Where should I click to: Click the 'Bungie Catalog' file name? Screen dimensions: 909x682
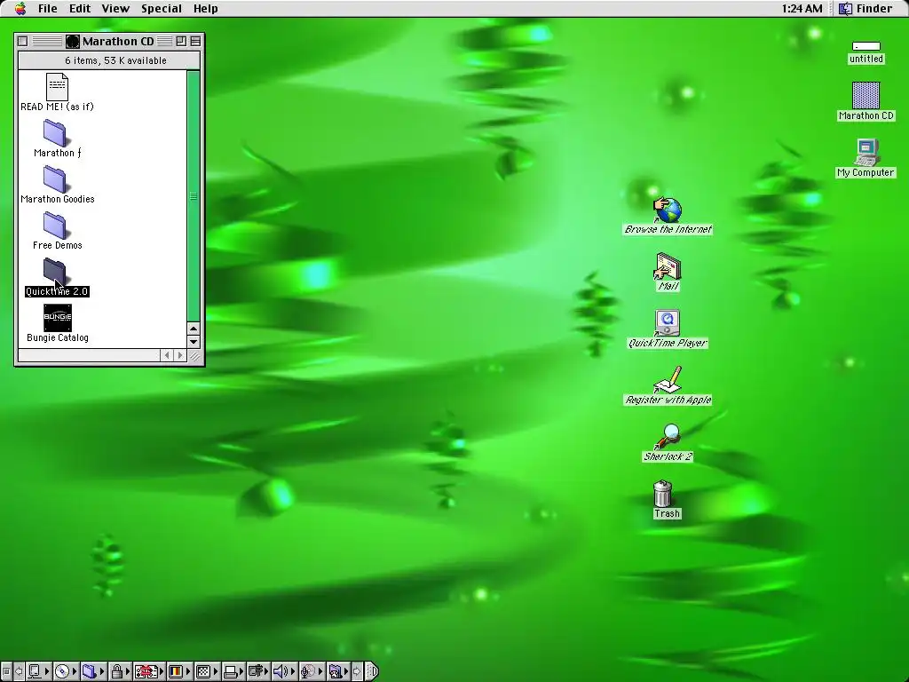pyautogui.click(x=58, y=337)
